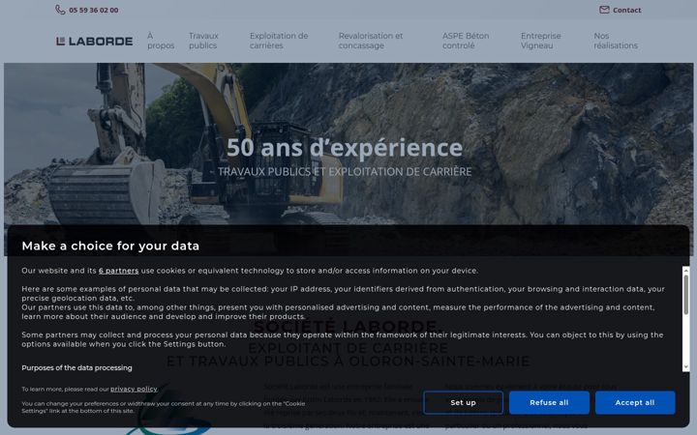Click the Set up button
This screenshot has height=435, width=697.
click(x=463, y=402)
